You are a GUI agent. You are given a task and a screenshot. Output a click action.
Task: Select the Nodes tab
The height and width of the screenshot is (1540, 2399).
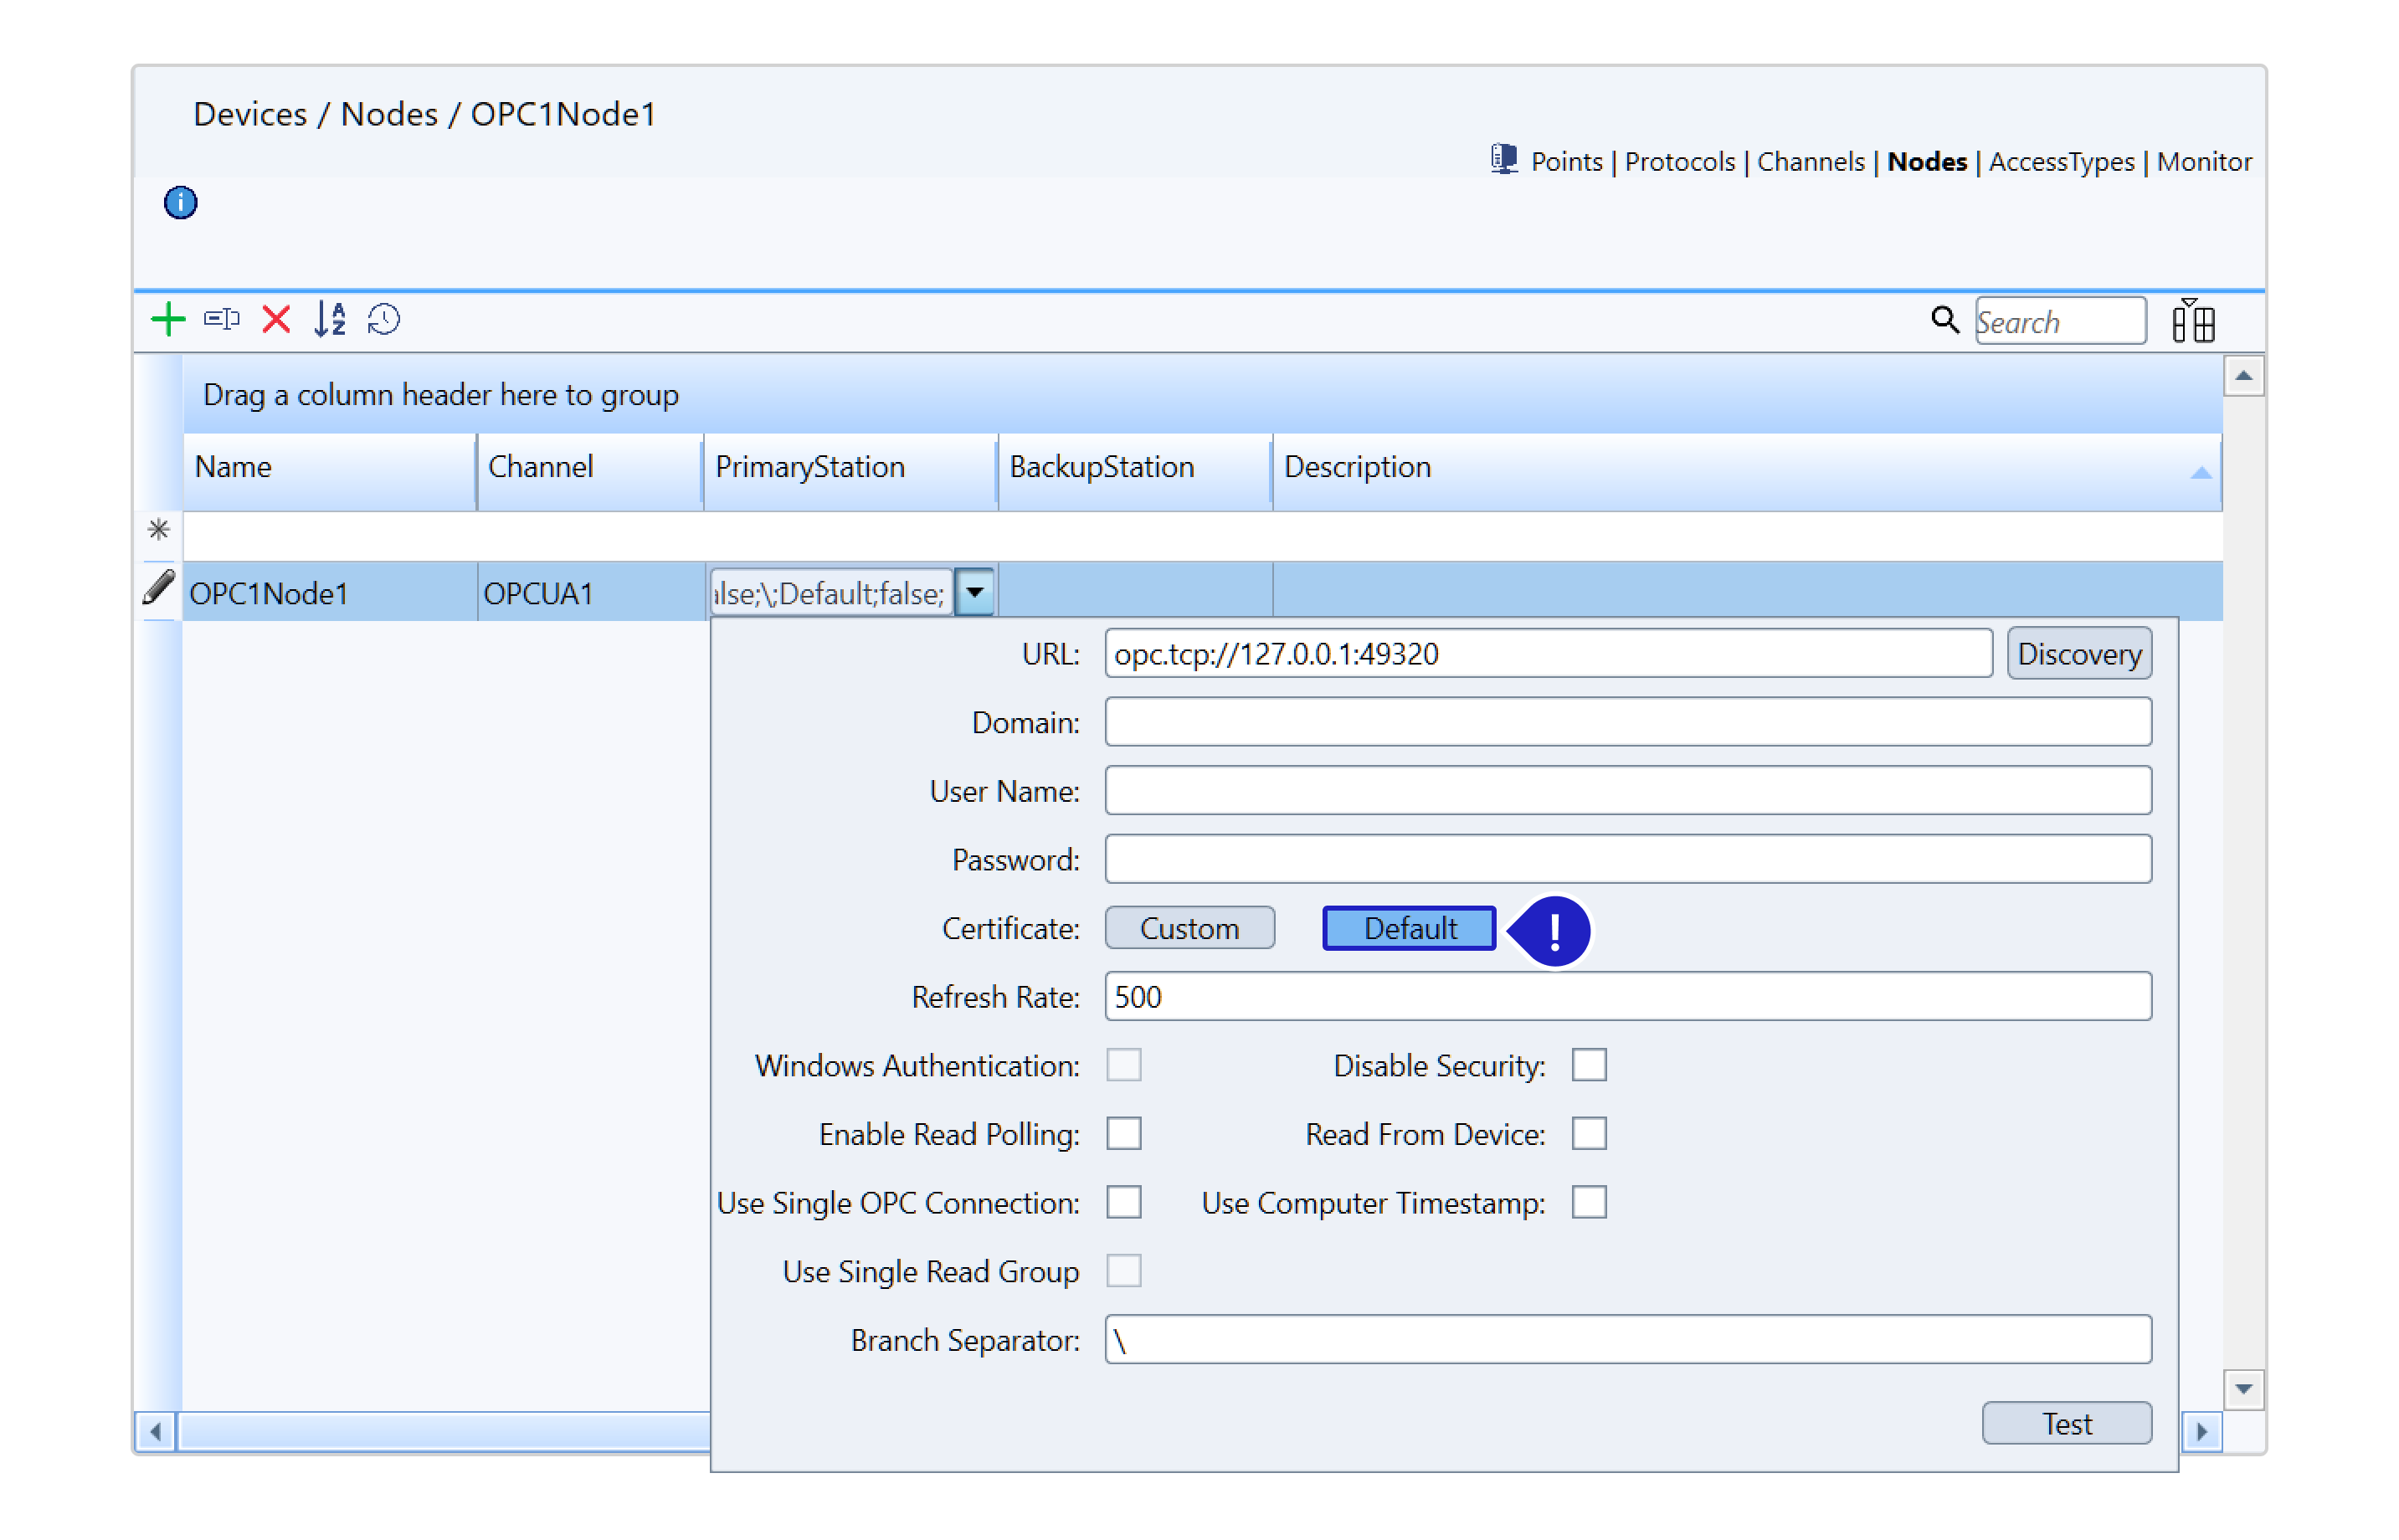[x=1926, y=162]
